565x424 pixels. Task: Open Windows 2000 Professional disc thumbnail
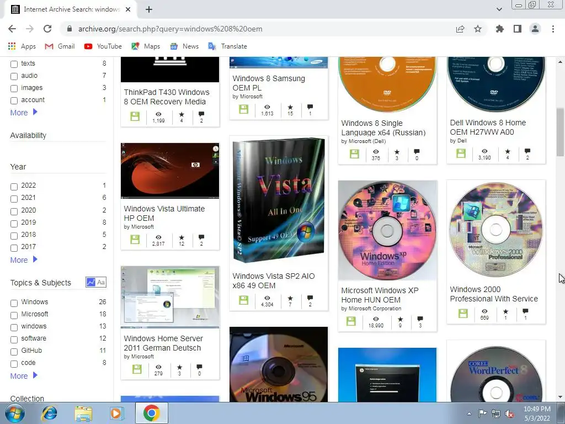coord(496,230)
